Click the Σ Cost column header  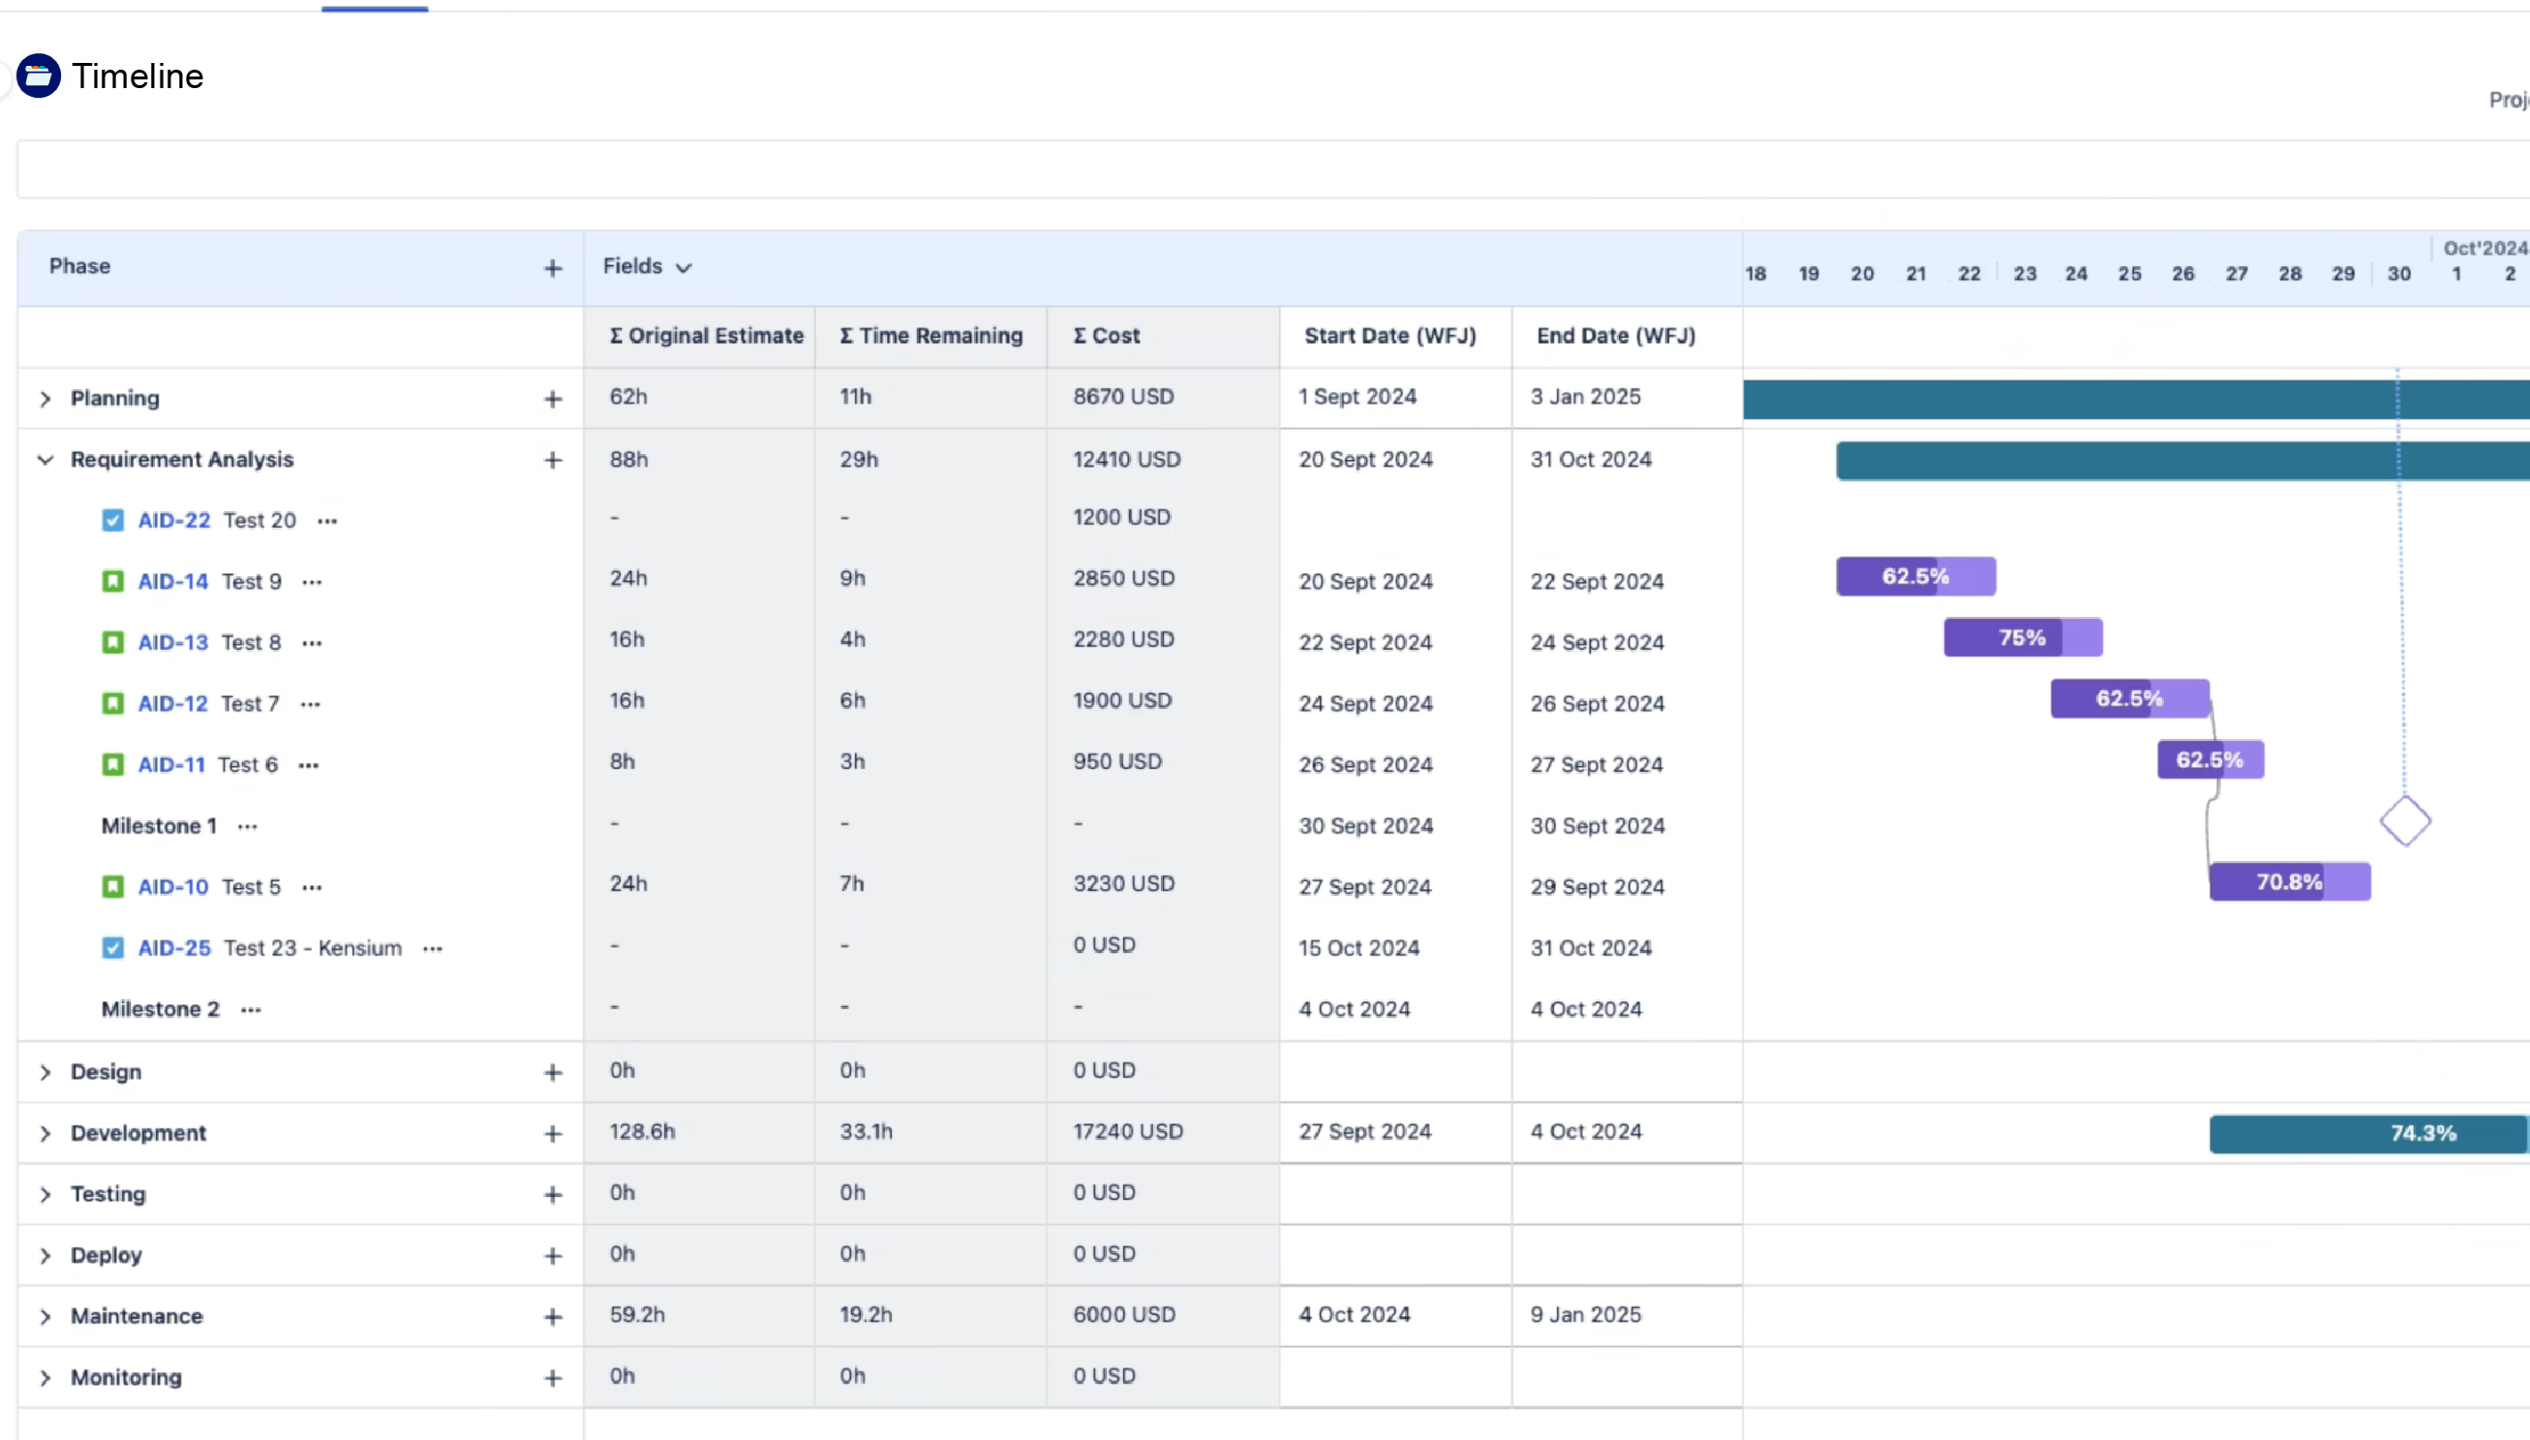(1107, 336)
